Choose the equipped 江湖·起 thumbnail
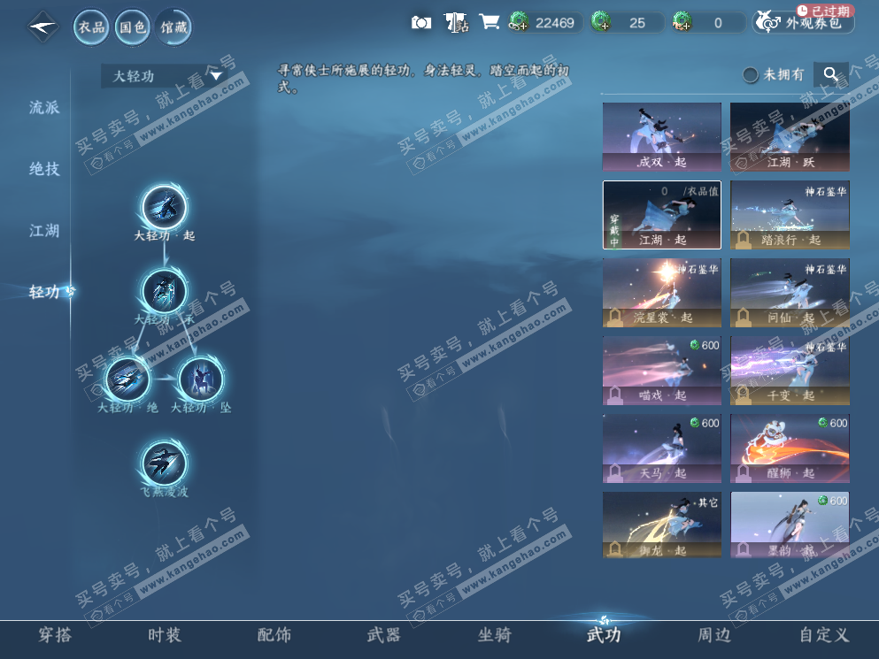Image resolution: width=879 pixels, height=659 pixels. 662,215
